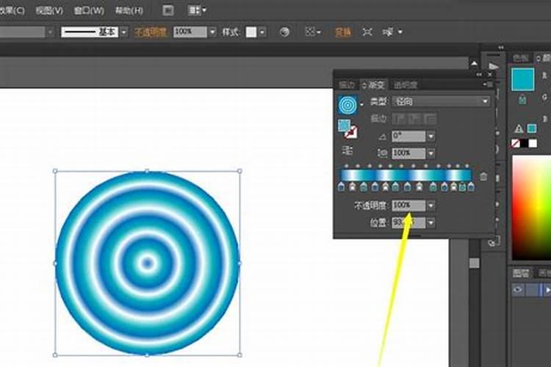Click the Recolor Artwork wheel icon
Image resolution: width=551 pixels, height=367 pixels.
(284, 32)
